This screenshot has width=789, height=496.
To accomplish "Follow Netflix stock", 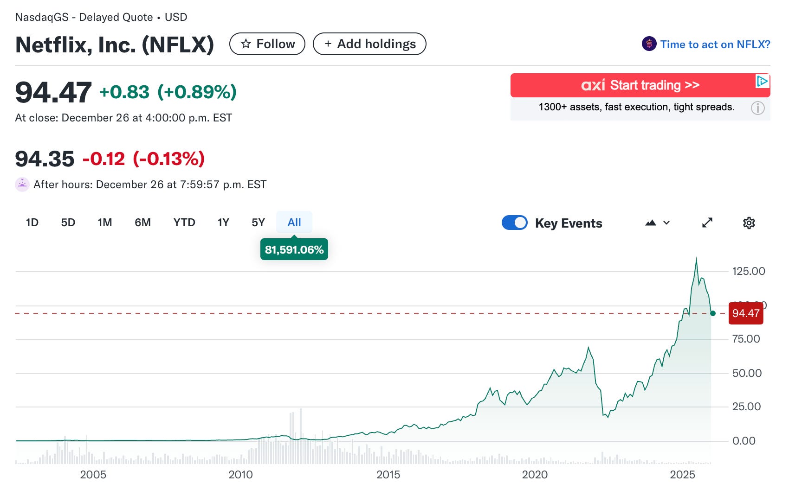I will (267, 44).
